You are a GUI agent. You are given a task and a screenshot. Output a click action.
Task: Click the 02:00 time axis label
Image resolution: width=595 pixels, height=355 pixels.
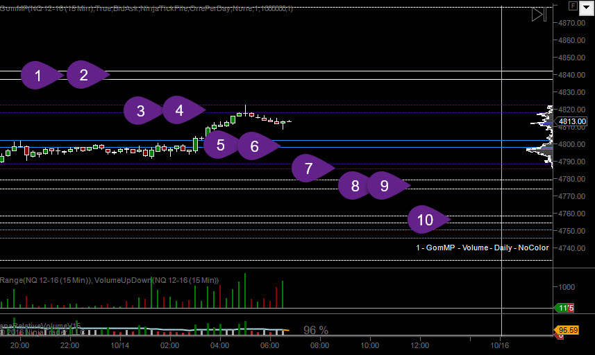[169, 345]
